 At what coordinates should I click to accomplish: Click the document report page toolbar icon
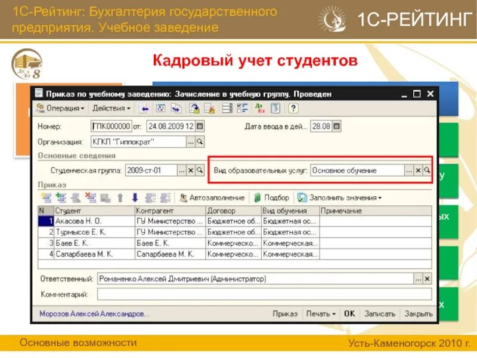[x=275, y=109]
